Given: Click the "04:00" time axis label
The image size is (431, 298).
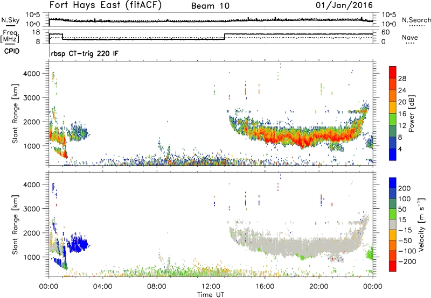Looking at the screenshot, I should click(103, 287).
